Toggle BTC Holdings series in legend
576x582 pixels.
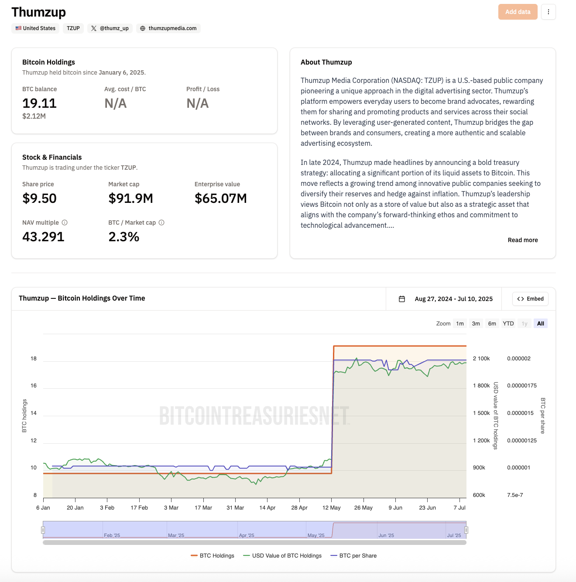tap(213, 556)
